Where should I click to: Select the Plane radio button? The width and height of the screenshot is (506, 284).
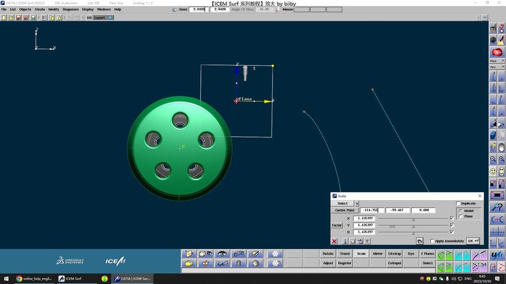tap(460, 216)
